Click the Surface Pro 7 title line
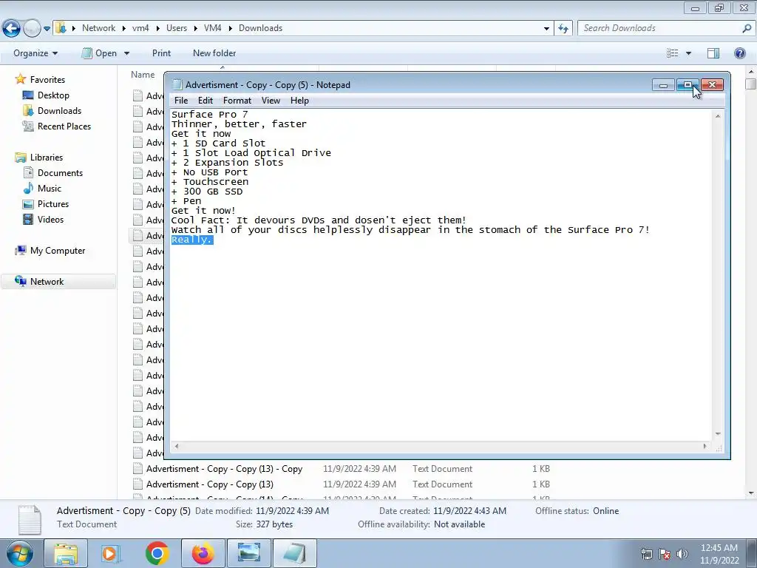Screen dimensions: 757x568 click(209, 115)
